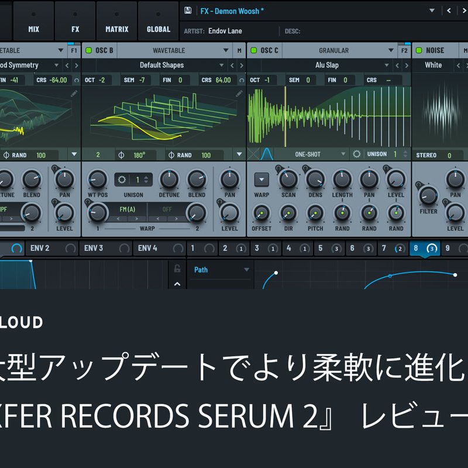Screen dimensions: 468x468
Task: Adjust OSC B BLEND knob
Action: point(197,180)
